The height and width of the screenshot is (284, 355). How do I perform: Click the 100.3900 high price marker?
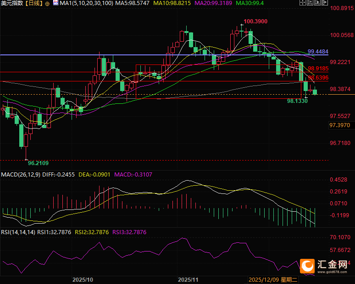point(255,21)
